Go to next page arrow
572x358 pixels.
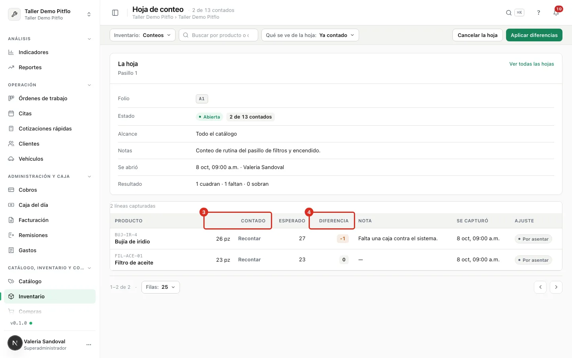(556, 287)
